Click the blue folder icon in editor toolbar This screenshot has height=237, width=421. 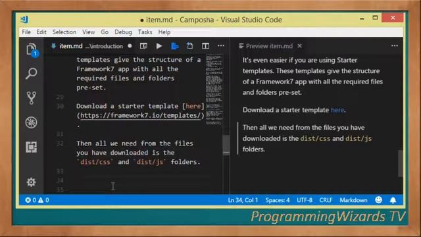pyautogui.click(x=175, y=46)
